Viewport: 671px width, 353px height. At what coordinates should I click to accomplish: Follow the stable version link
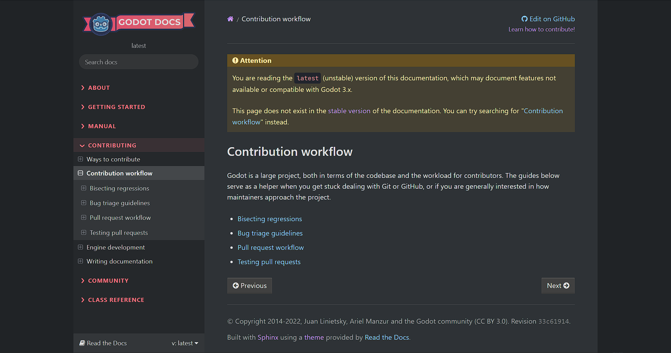[x=349, y=111]
